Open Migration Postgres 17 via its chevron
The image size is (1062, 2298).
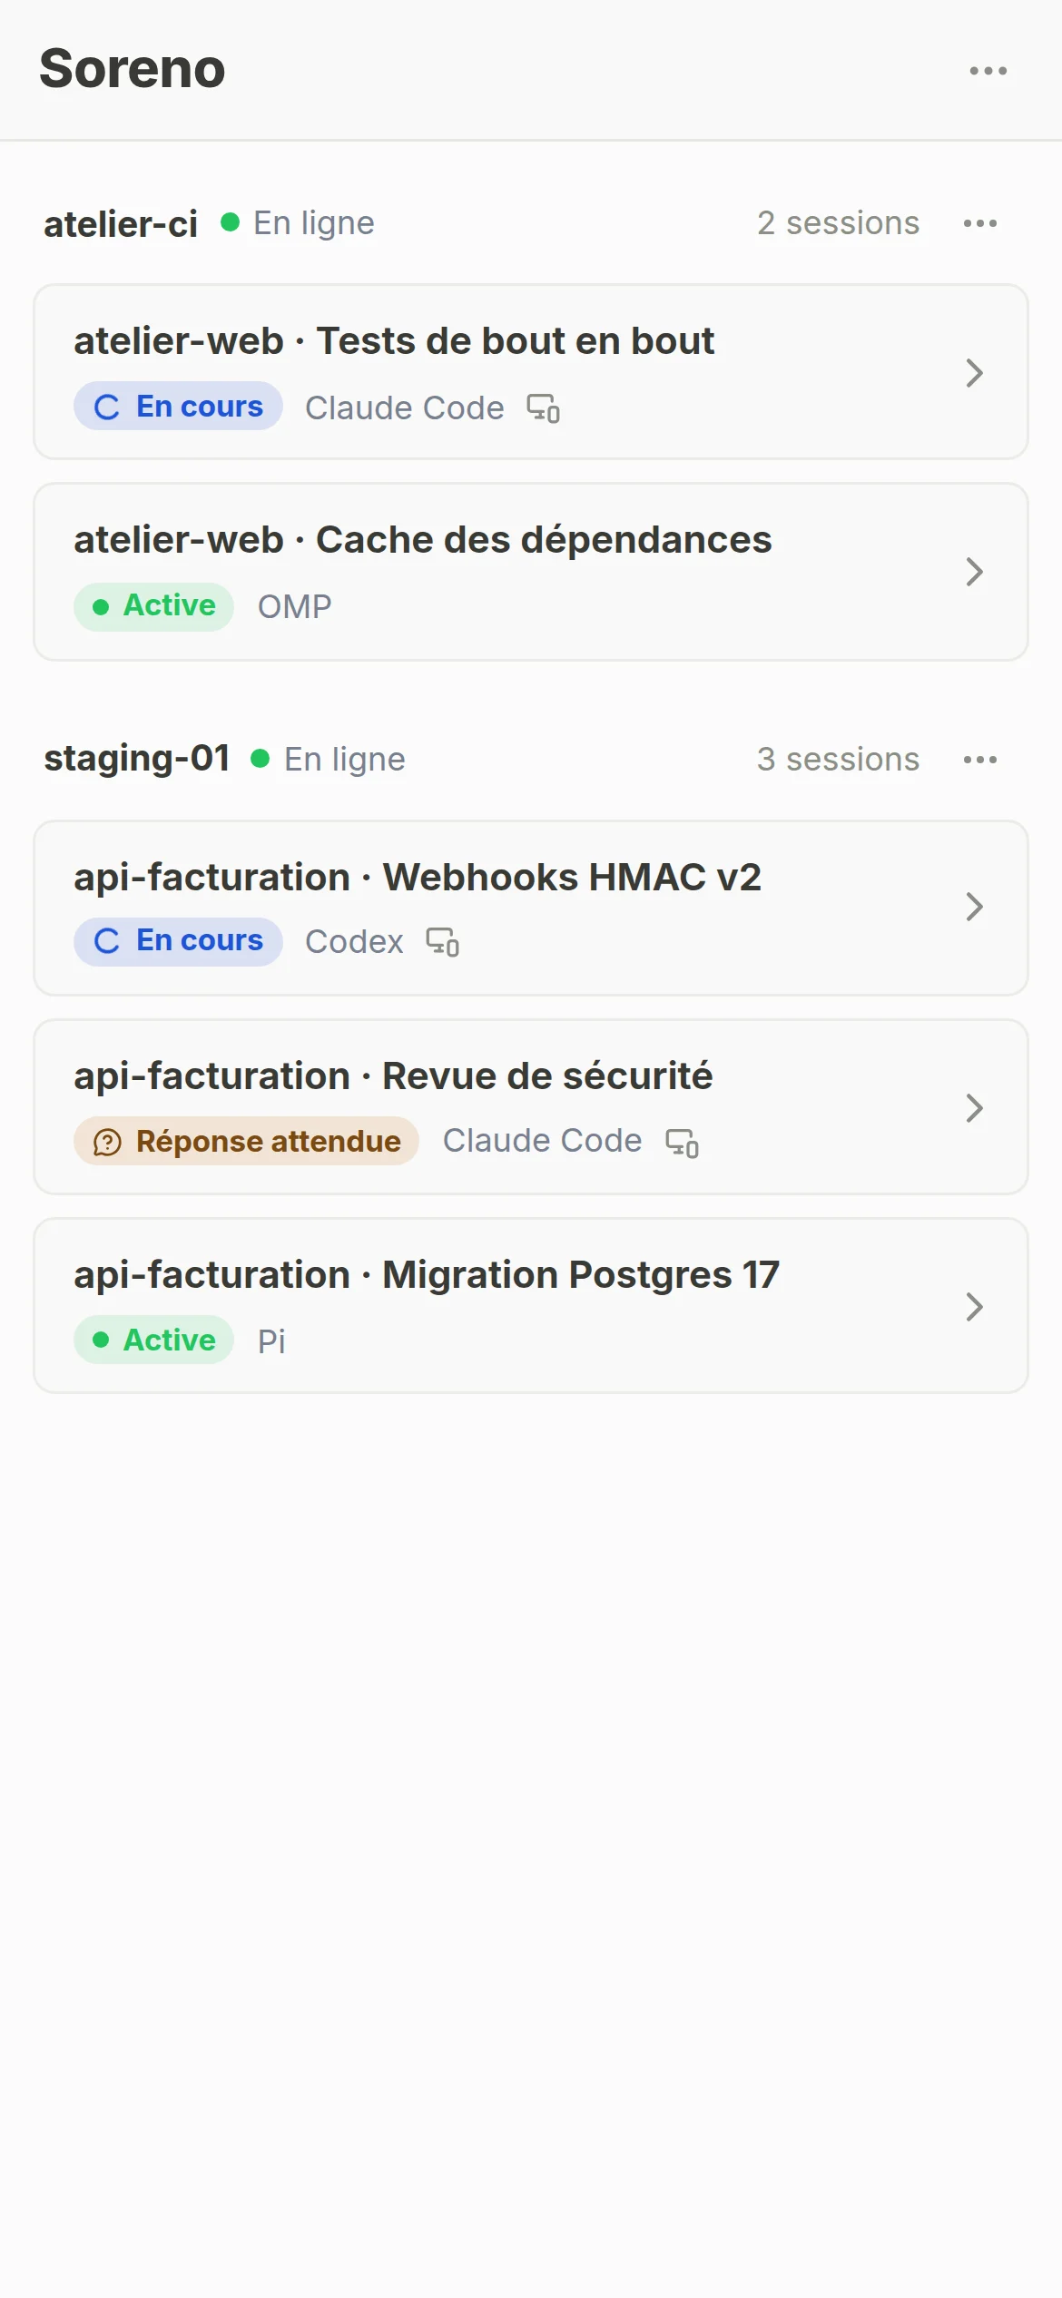tap(975, 1307)
